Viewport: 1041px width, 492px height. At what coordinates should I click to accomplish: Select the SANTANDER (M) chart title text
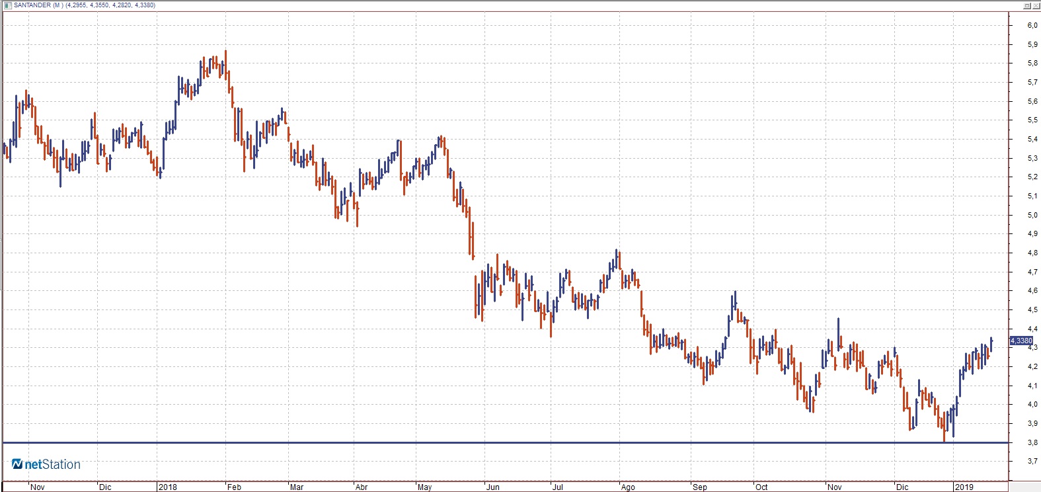pyautogui.click(x=38, y=5)
